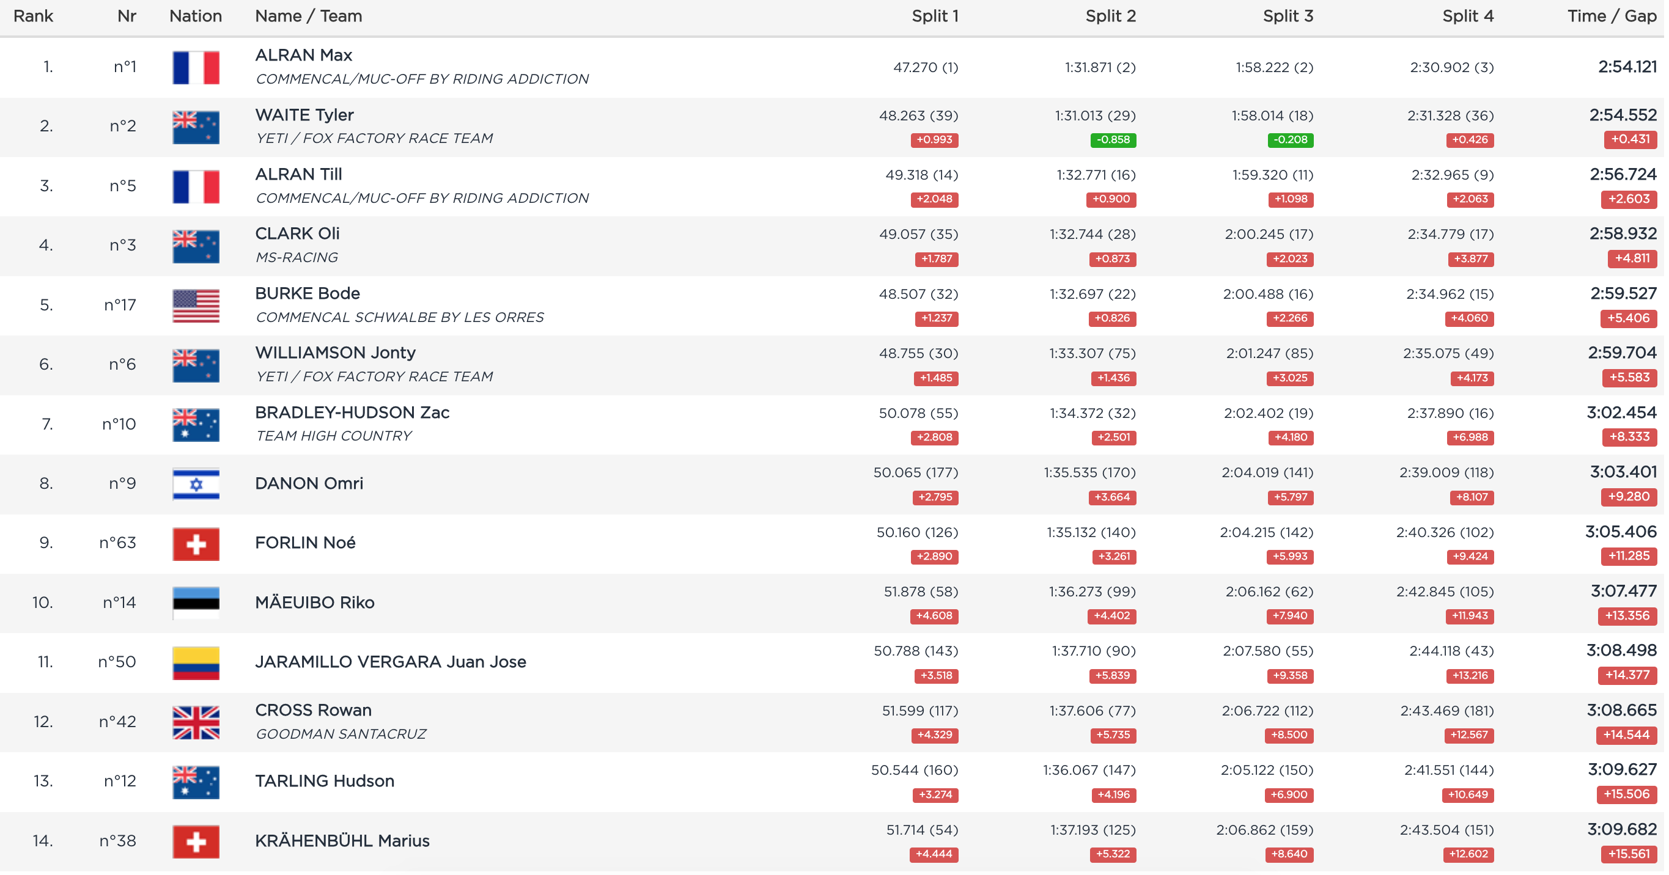Viewport: 1669px width, 875px height.
Task: Open TARLING Hudson's result row
Action: (x=324, y=781)
